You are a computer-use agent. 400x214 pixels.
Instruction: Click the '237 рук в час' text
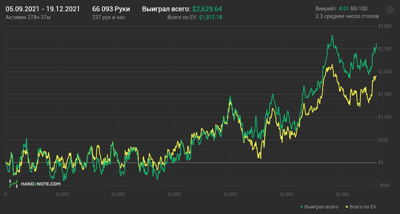(109, 17)
